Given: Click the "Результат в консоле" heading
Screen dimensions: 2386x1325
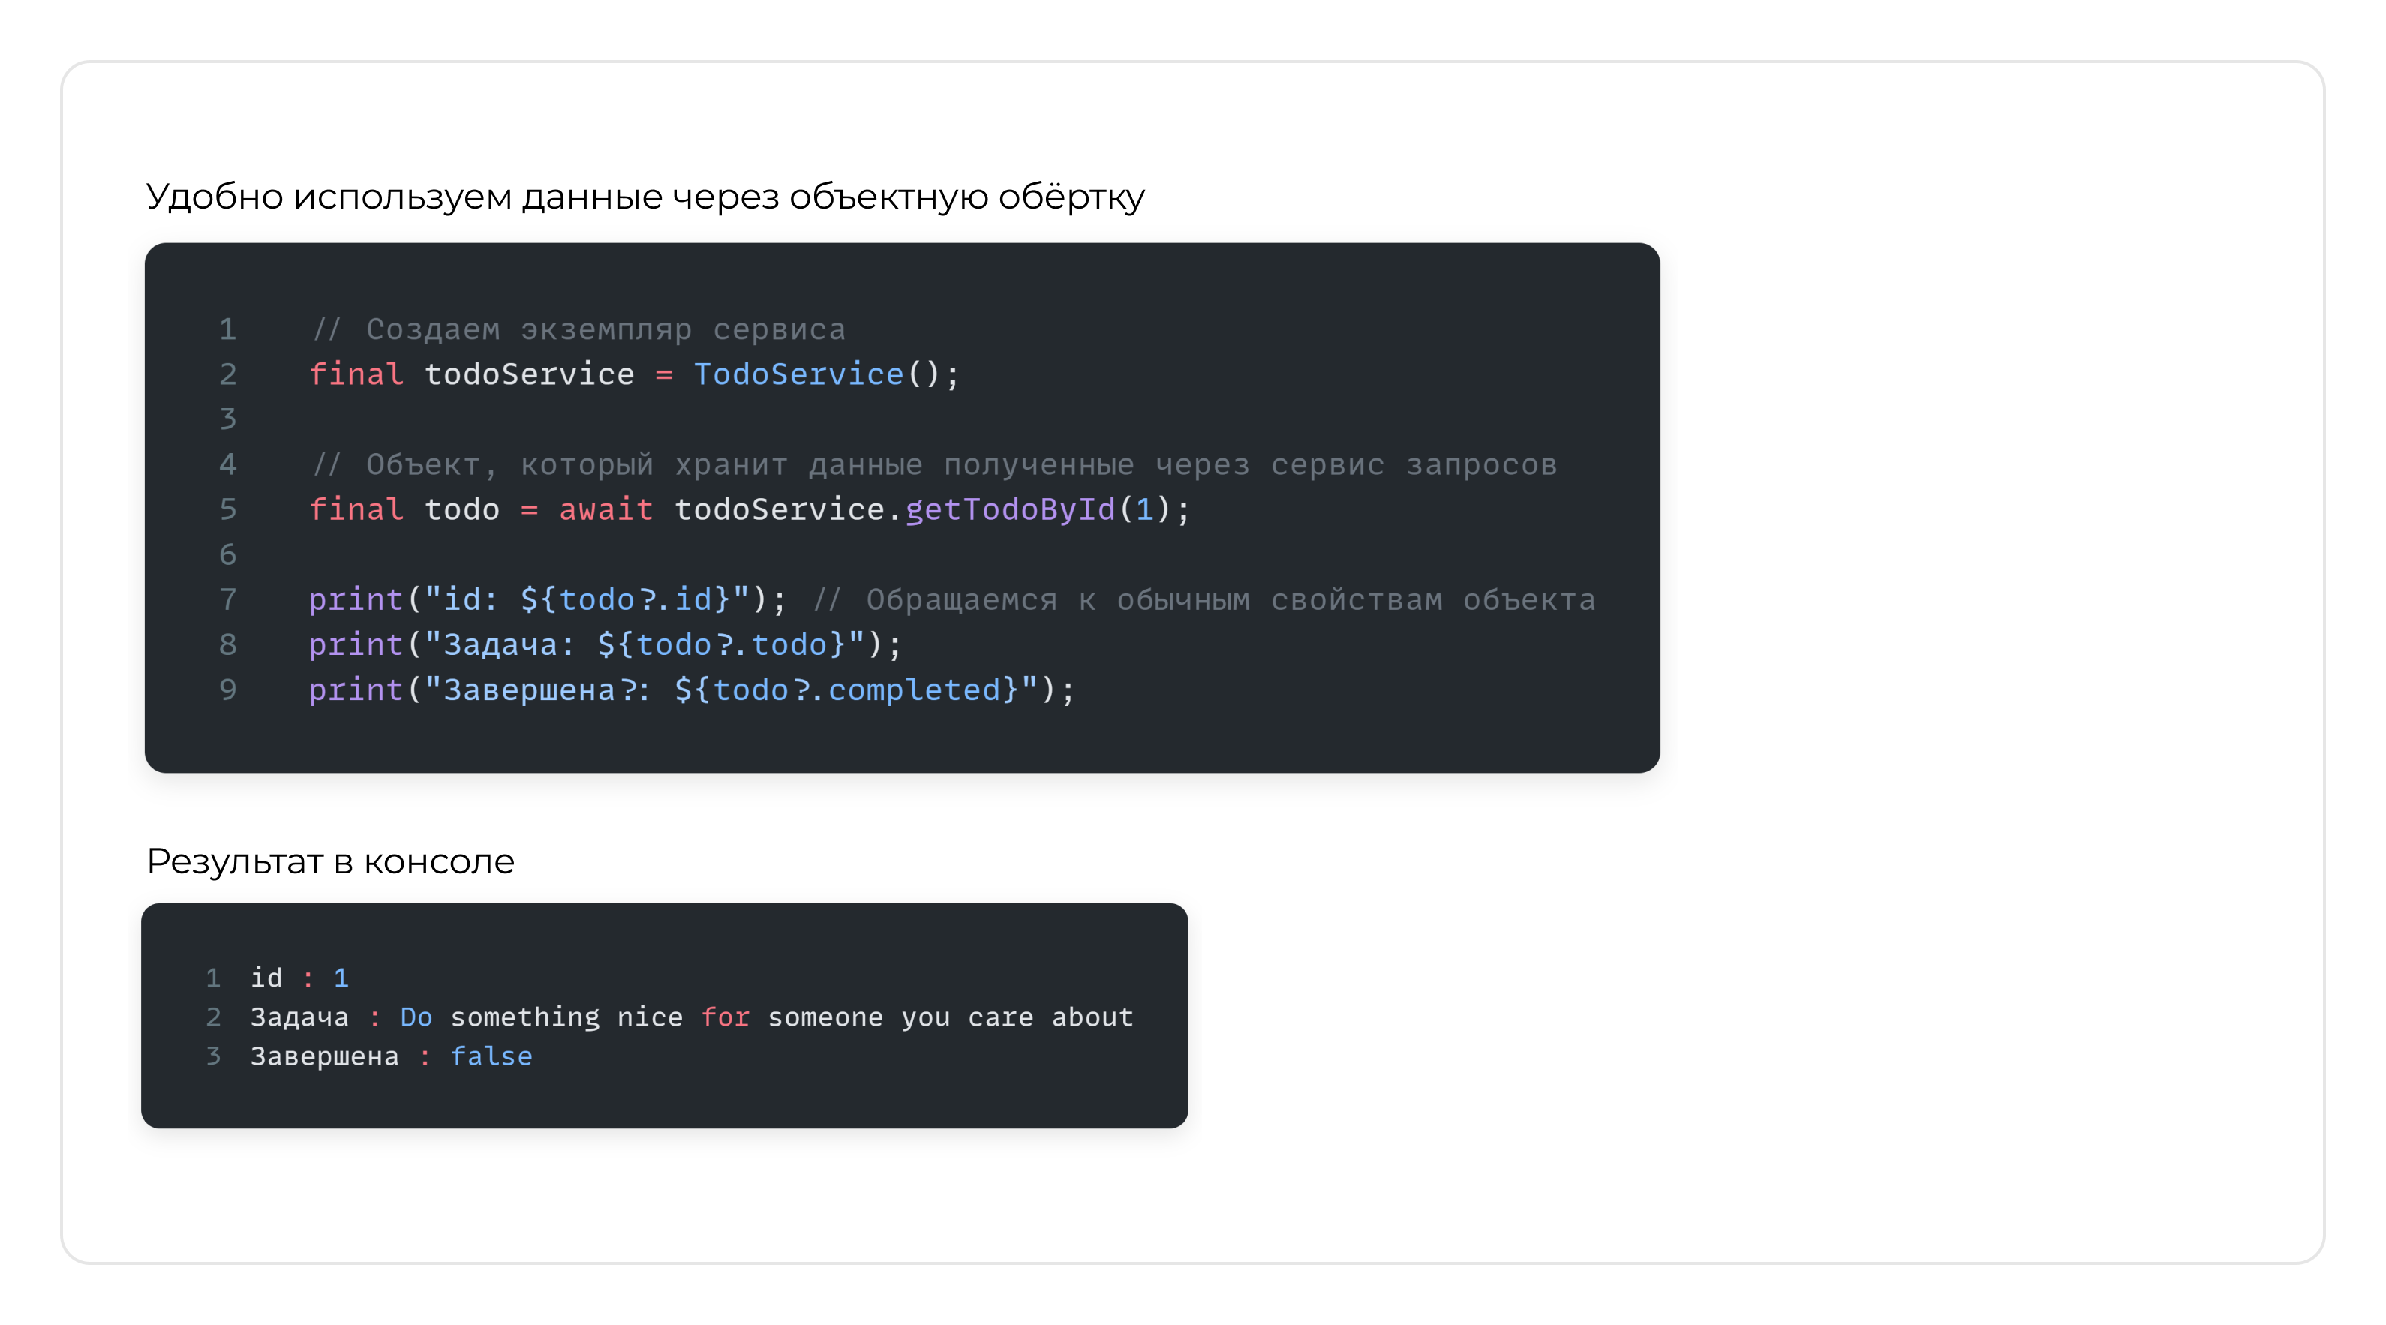Looking at the screenshot, I should click(329, 861).
